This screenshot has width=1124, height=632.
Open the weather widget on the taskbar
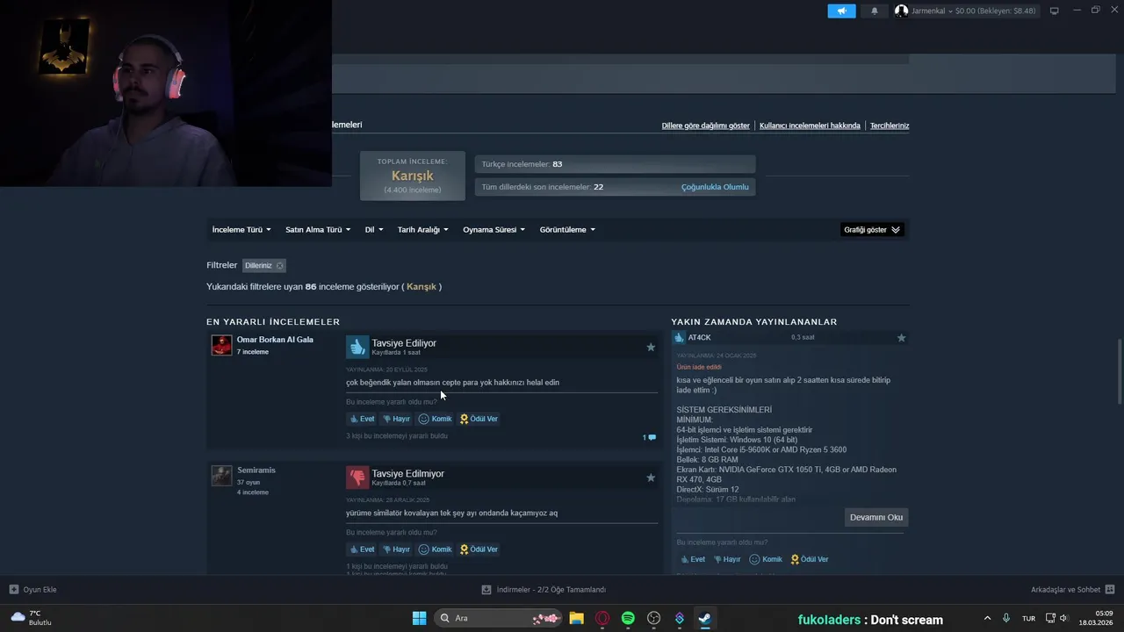[32, 618]
